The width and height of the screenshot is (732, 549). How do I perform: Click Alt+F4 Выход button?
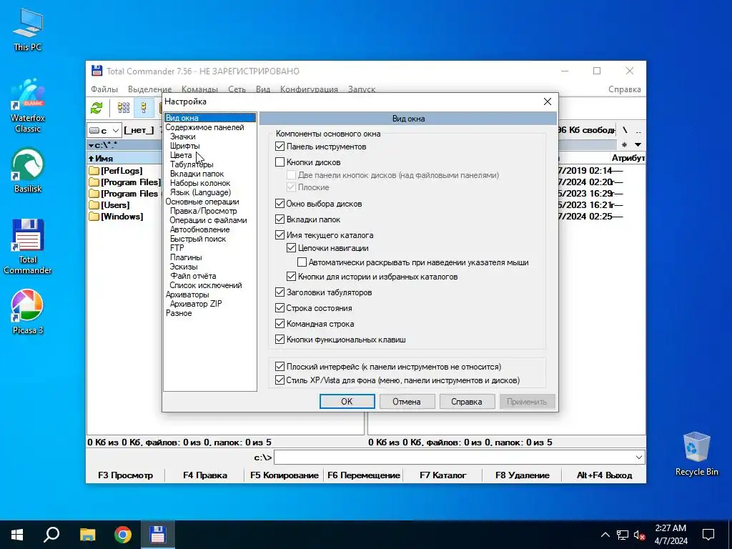[x=604, y=475]
